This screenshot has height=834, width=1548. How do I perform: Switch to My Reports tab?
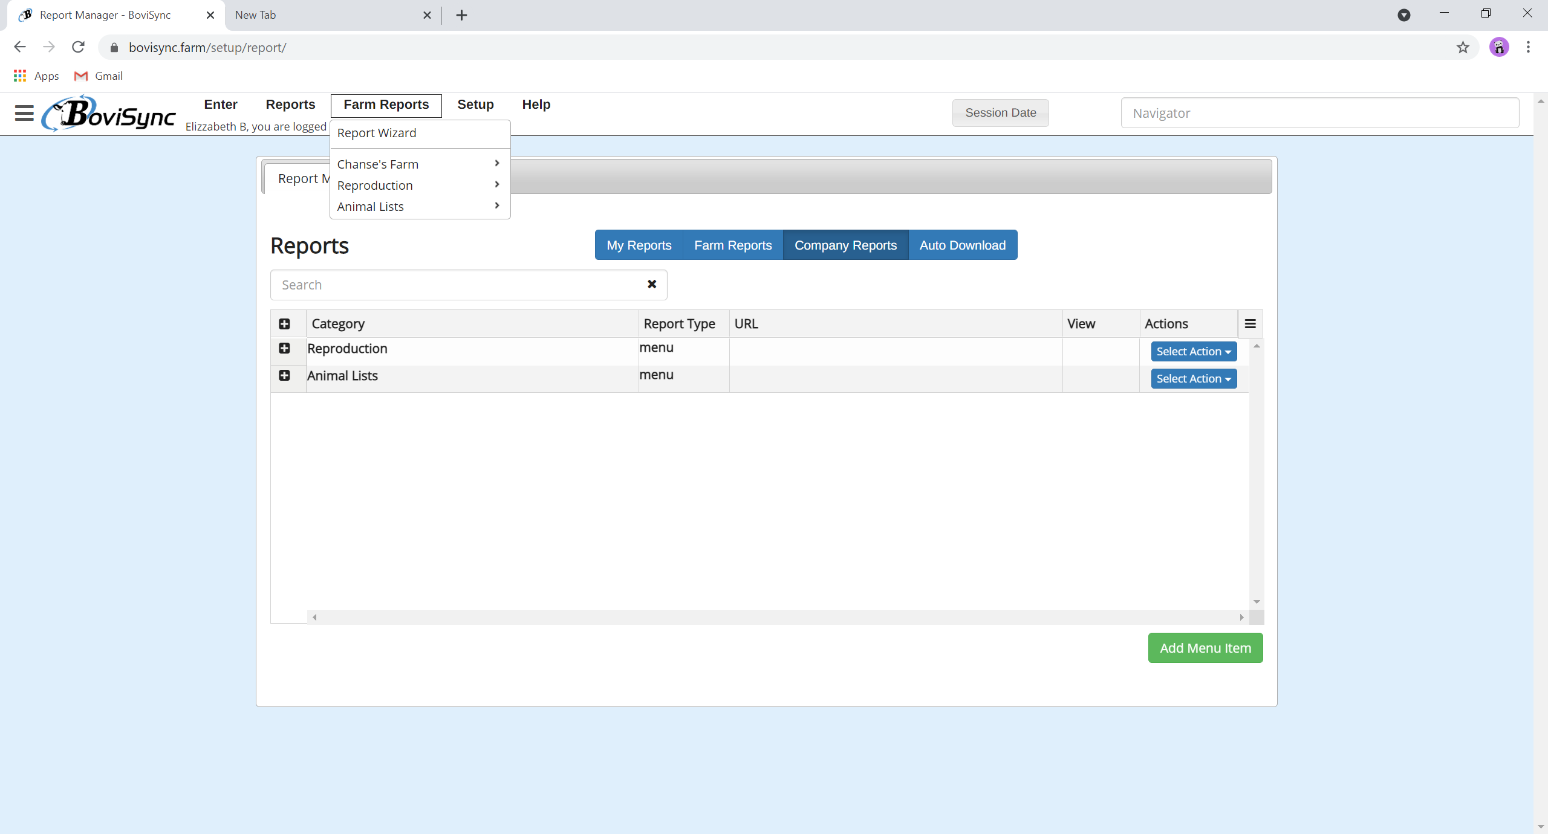pyautogui.click(x=639, y=245)
